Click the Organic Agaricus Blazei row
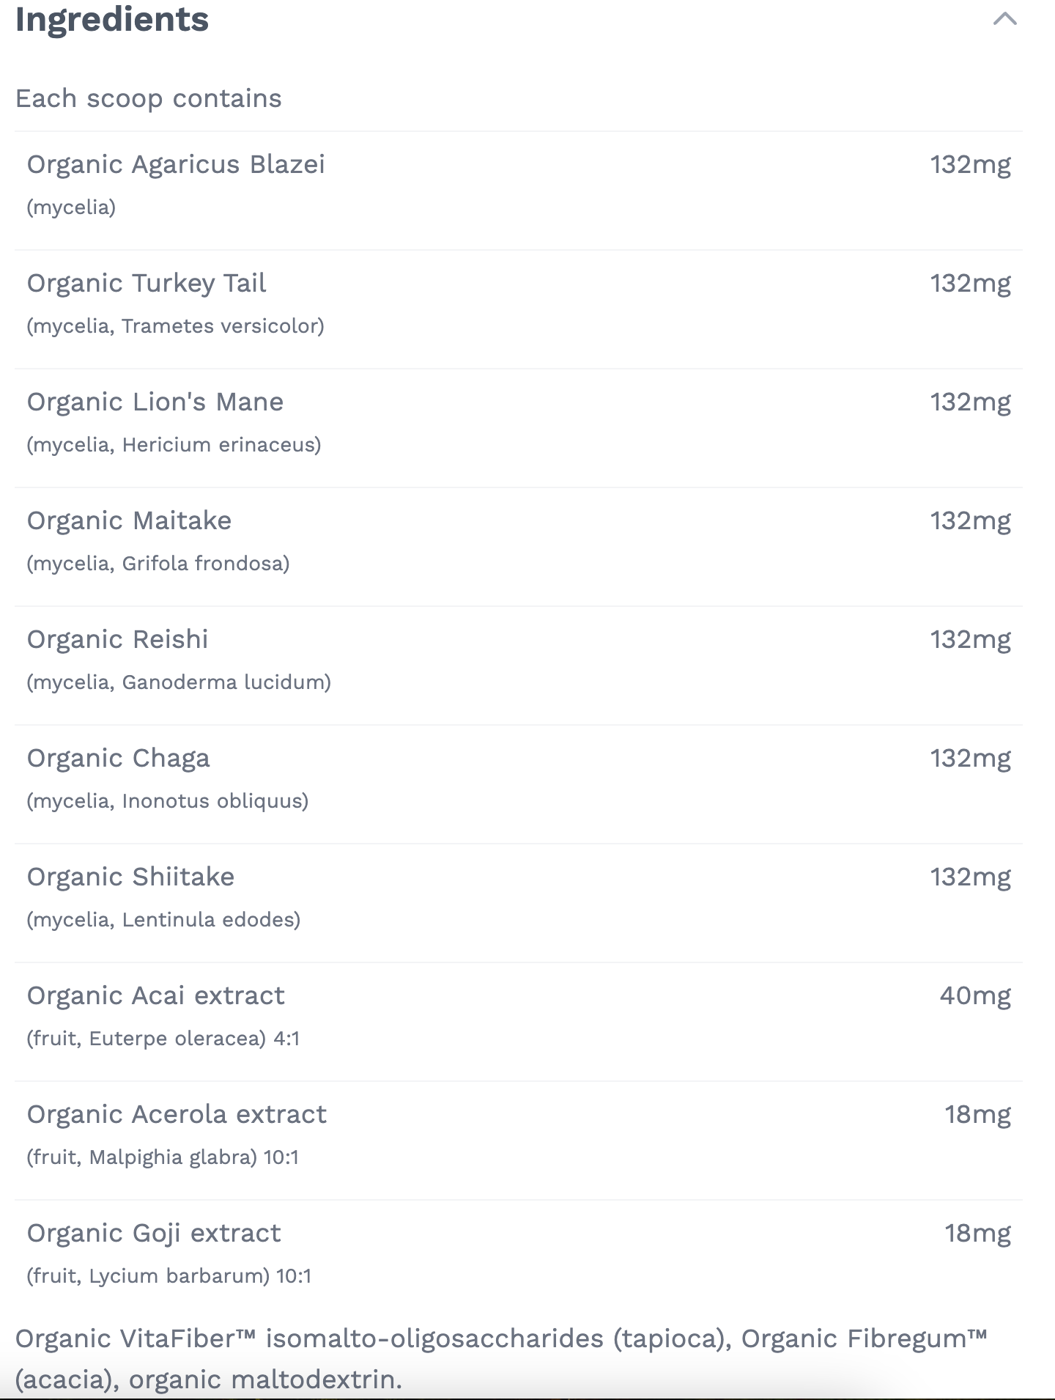This screenshot has width=1055, height=1400. (176, 164)
